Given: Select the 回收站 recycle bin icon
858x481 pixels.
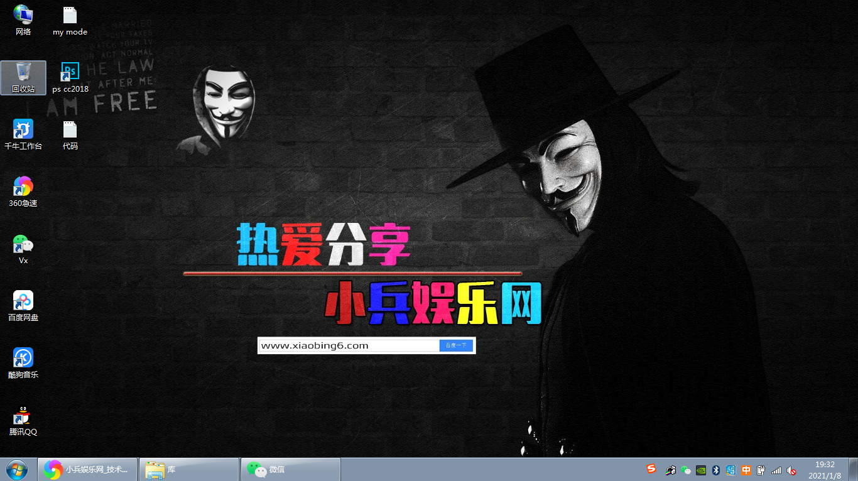Looking at the screenshot, I should [23, 78].
